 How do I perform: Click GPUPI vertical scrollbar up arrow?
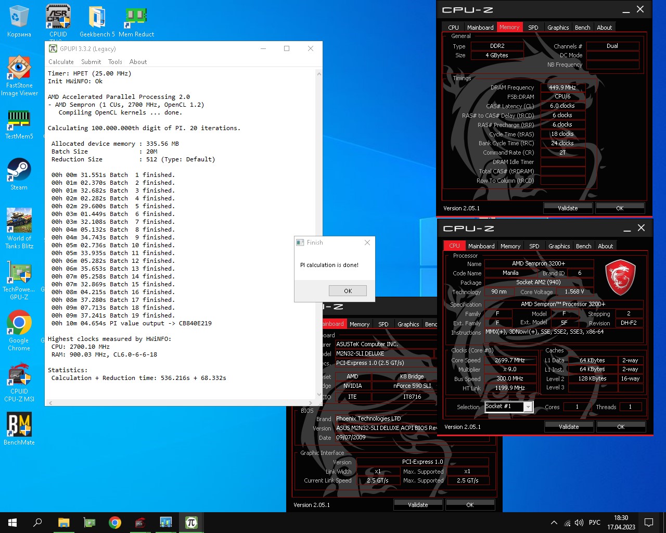coord(318,74)
